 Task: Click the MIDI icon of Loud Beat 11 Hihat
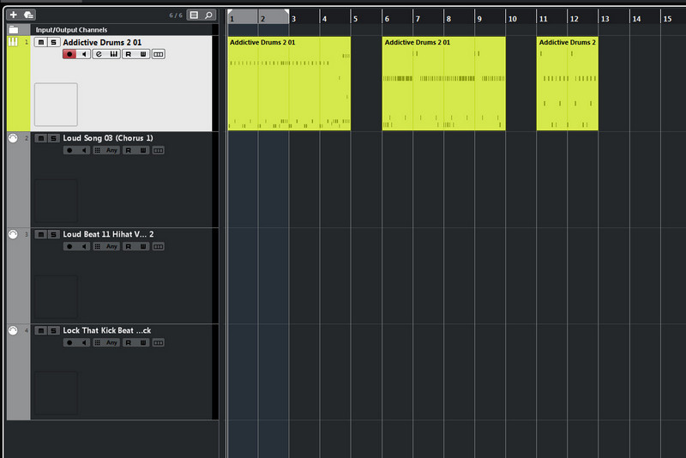click(x=13, y=234)
